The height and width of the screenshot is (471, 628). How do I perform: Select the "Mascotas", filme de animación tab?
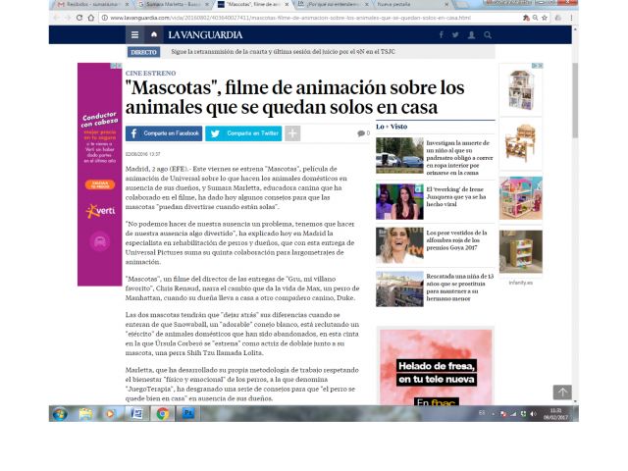(x=253, y=4)
